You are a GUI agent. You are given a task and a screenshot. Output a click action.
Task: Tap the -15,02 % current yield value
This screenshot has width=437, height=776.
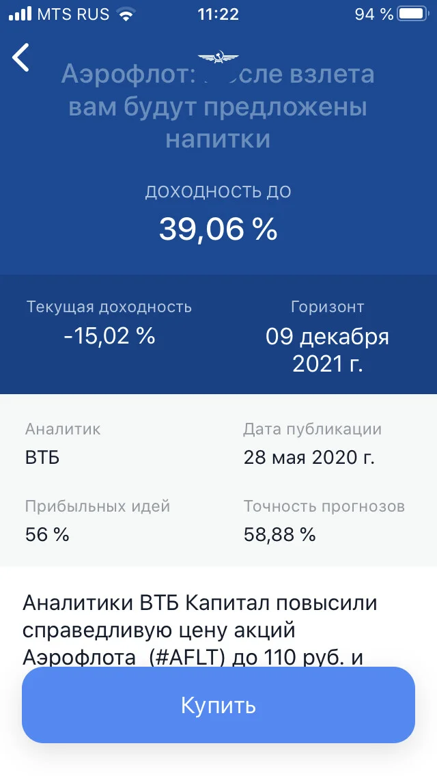(x=109, y=336)
